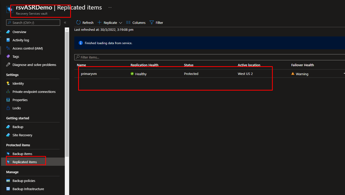Click the Refresh icon in toolbar
Image resolution: width=345 pixels, height=195 pixels.
(x=79, y=23)
